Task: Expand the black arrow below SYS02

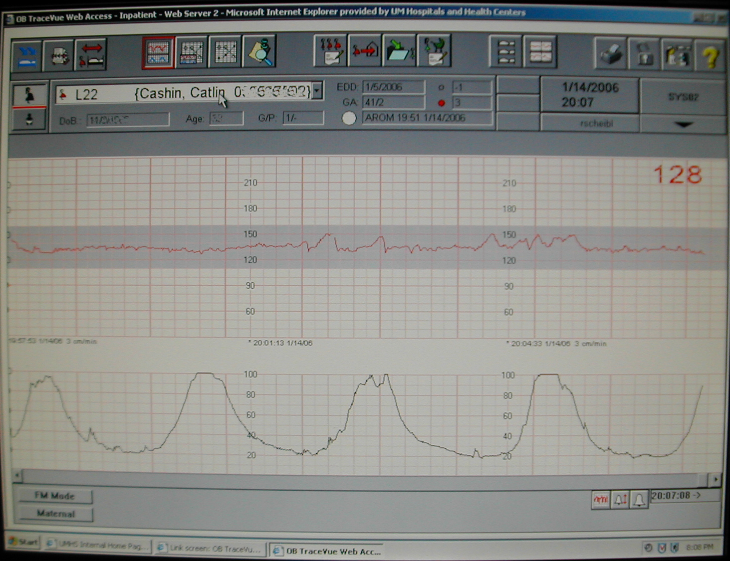Action: (x=683, y=125)
